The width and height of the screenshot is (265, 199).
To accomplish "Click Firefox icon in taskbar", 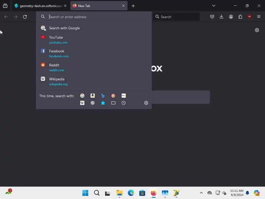I will tap(153, 193).
